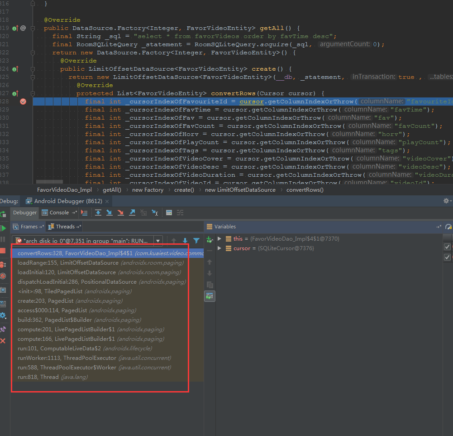This screenshot has height=436, width=453.
Task: Select the Threads tab
Action: click(65, 227)
